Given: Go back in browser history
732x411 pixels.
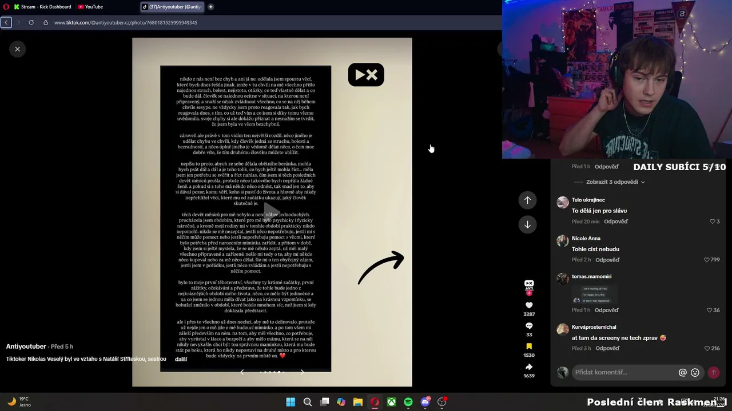Looking at the screenshot, I should 6,22.
